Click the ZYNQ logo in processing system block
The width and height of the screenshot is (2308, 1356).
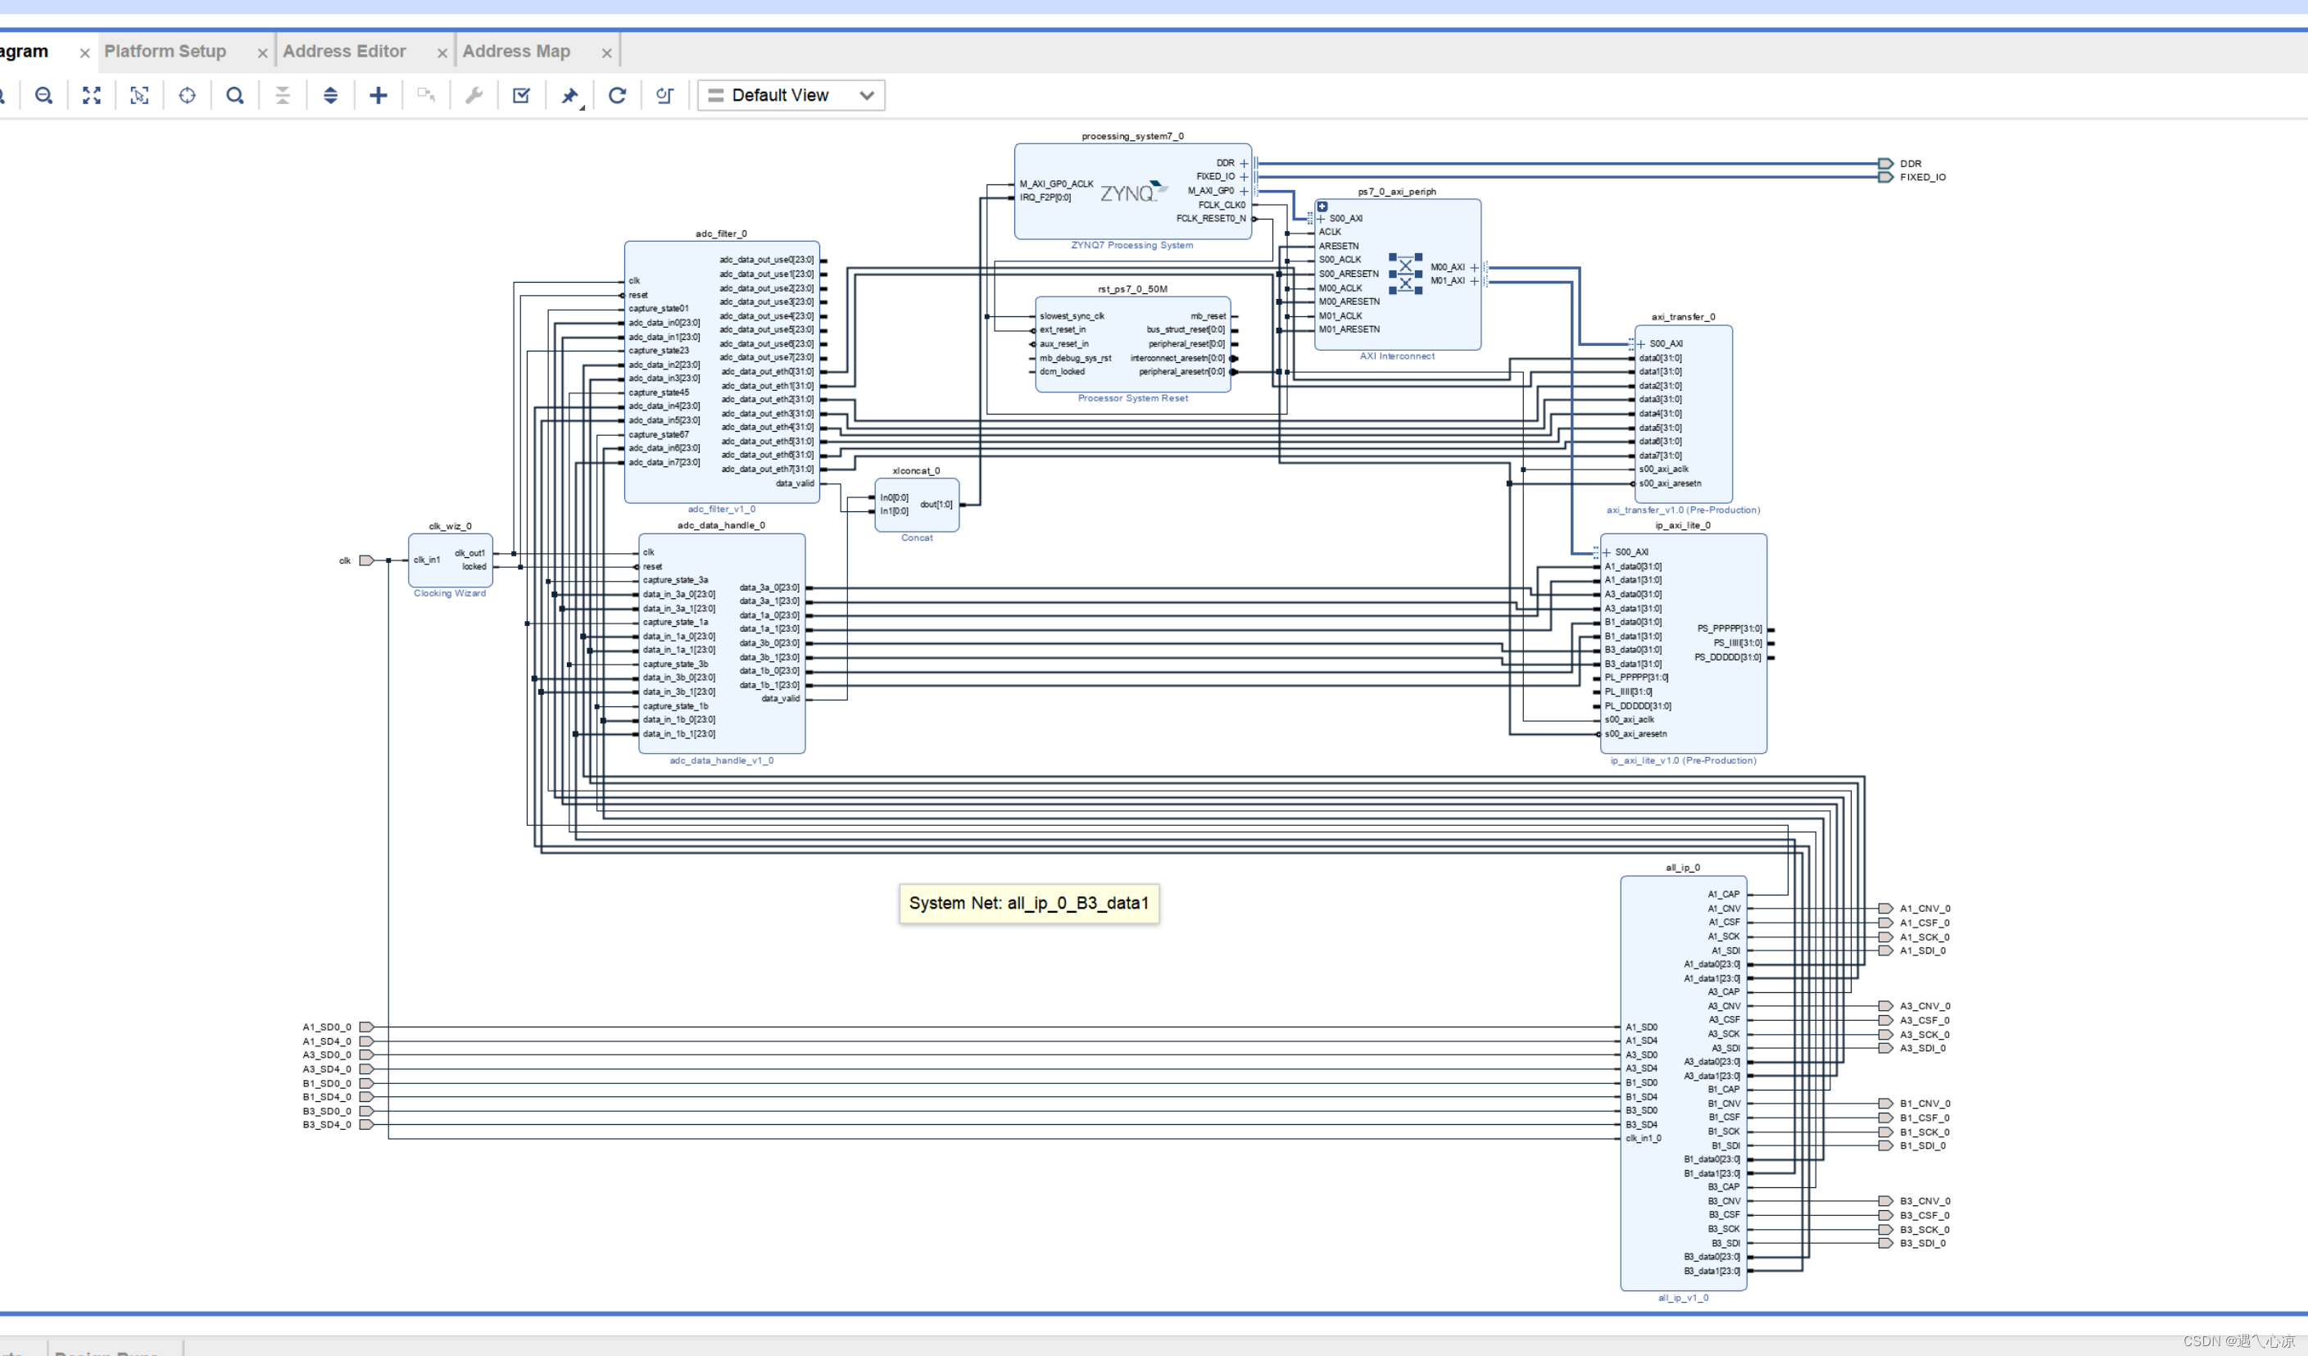coord(1134,192)
